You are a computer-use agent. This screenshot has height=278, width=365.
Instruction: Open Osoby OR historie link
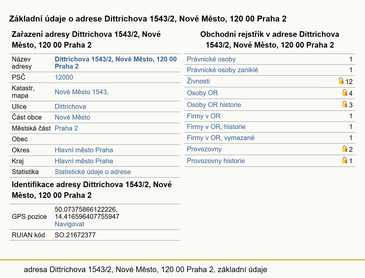(x=214, y=105)
